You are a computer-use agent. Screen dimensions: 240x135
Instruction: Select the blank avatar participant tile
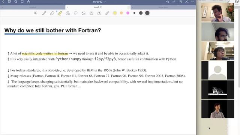tap(217, 70)
